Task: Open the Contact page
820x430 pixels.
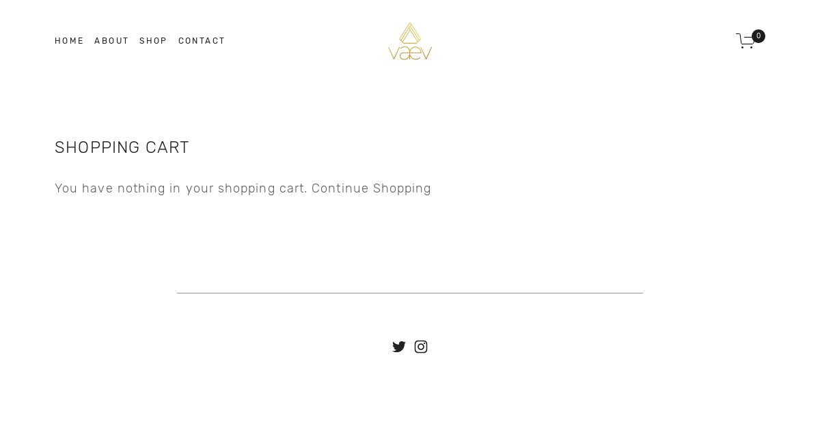Action: click(x=202, y=41)
